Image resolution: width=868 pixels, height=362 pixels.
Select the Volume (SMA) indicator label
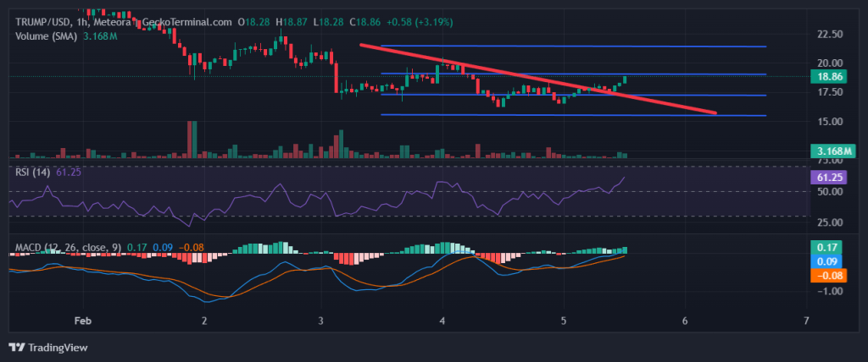point(47,36)
